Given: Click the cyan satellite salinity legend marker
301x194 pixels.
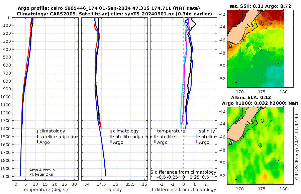Looking at the screenshot, I should pyautogui.click(x=197, y=137).
